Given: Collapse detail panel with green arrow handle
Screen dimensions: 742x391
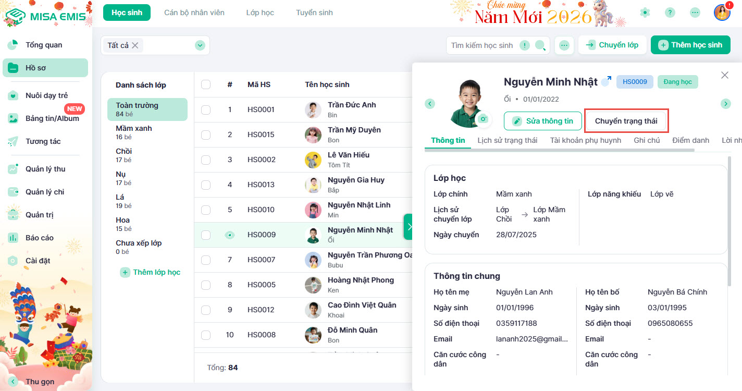Looking at the screenshot, I should point(408,227).
